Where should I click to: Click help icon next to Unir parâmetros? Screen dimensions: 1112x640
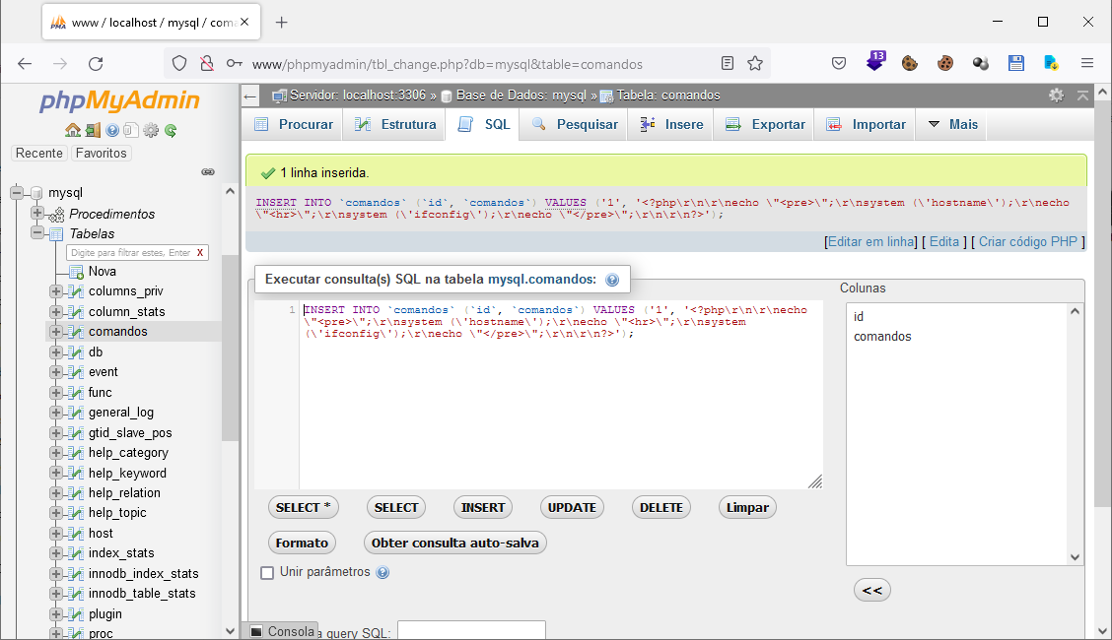[382, 572]
